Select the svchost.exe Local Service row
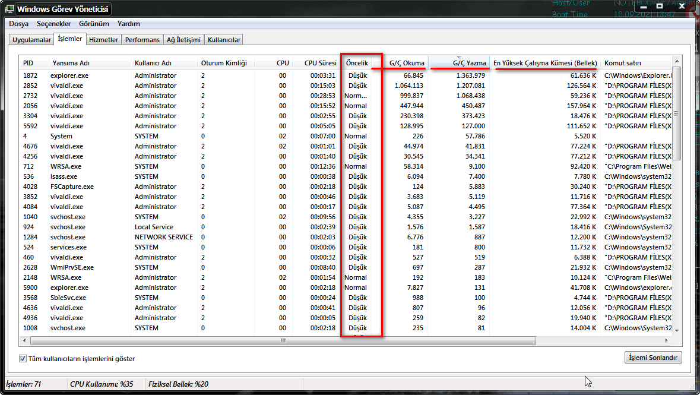The height and width of the screenshot is (395, 700). click(x=346, y=227)
